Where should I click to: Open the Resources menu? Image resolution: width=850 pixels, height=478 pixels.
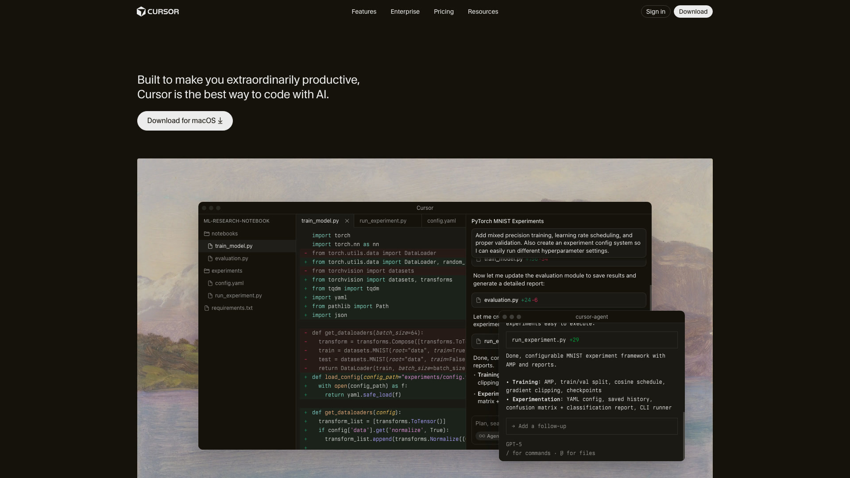pyautogui.click(x=483, y=12)
